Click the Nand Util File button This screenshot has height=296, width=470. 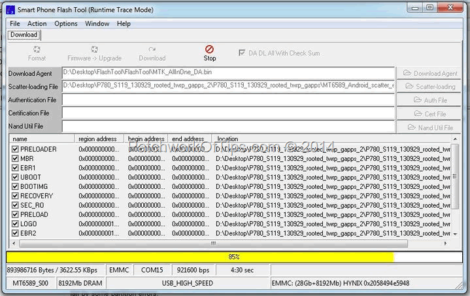click(x=429, y=127)
